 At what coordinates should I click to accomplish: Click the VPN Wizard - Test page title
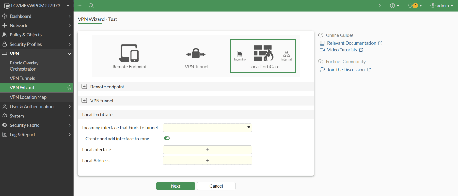click(x=98, y=19)
